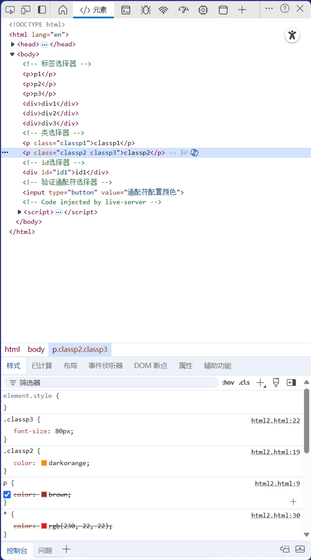Open the drawer quick view plus icon
311x560 pixels.
pos(66,550)
